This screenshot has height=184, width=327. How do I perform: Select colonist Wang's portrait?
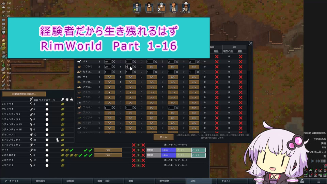[149, 7]
